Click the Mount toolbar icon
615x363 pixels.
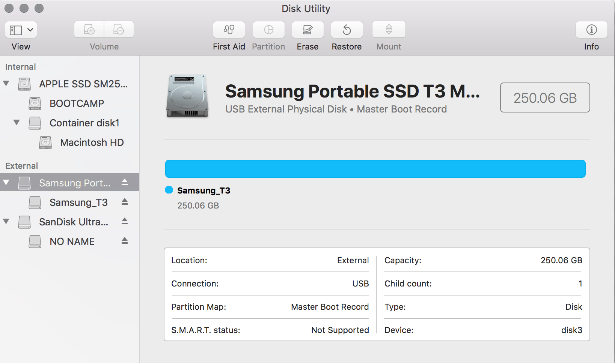[x=388, y=30]
